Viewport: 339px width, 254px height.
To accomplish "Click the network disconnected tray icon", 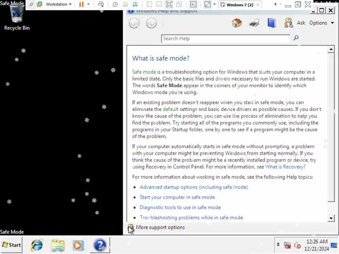I will tap(287, 245).
